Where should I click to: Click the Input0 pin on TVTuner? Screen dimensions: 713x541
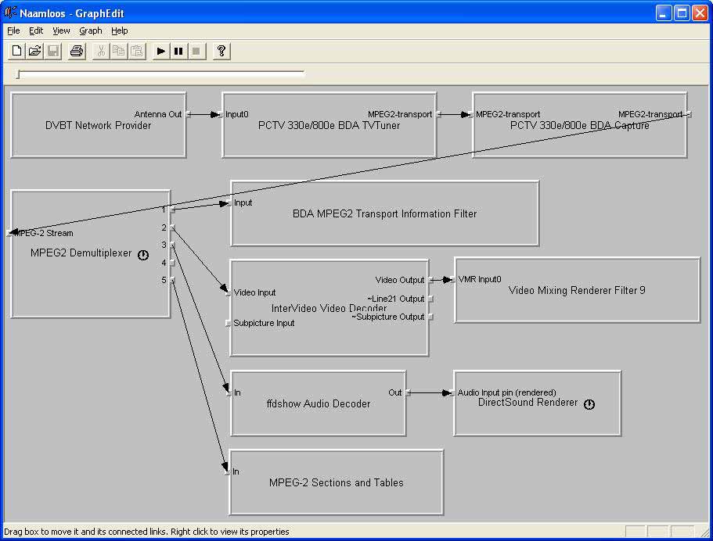point(221,114)
